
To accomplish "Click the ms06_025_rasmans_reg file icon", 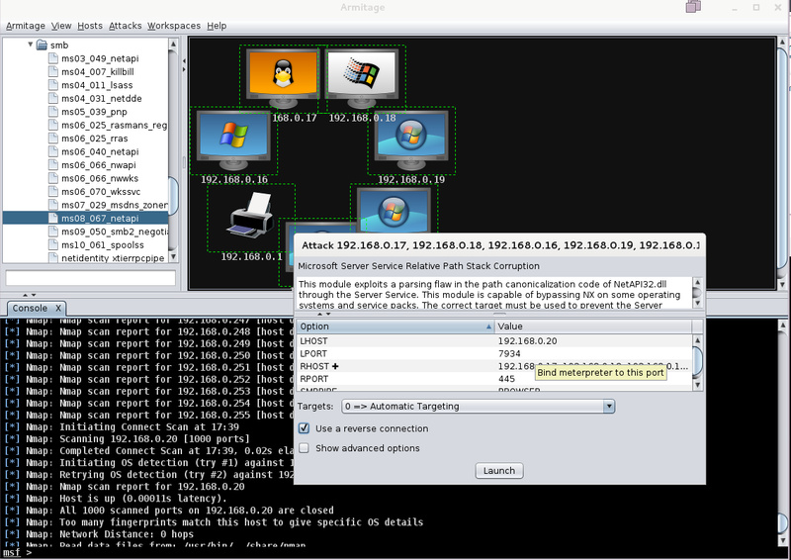I will tap(53, 125).
